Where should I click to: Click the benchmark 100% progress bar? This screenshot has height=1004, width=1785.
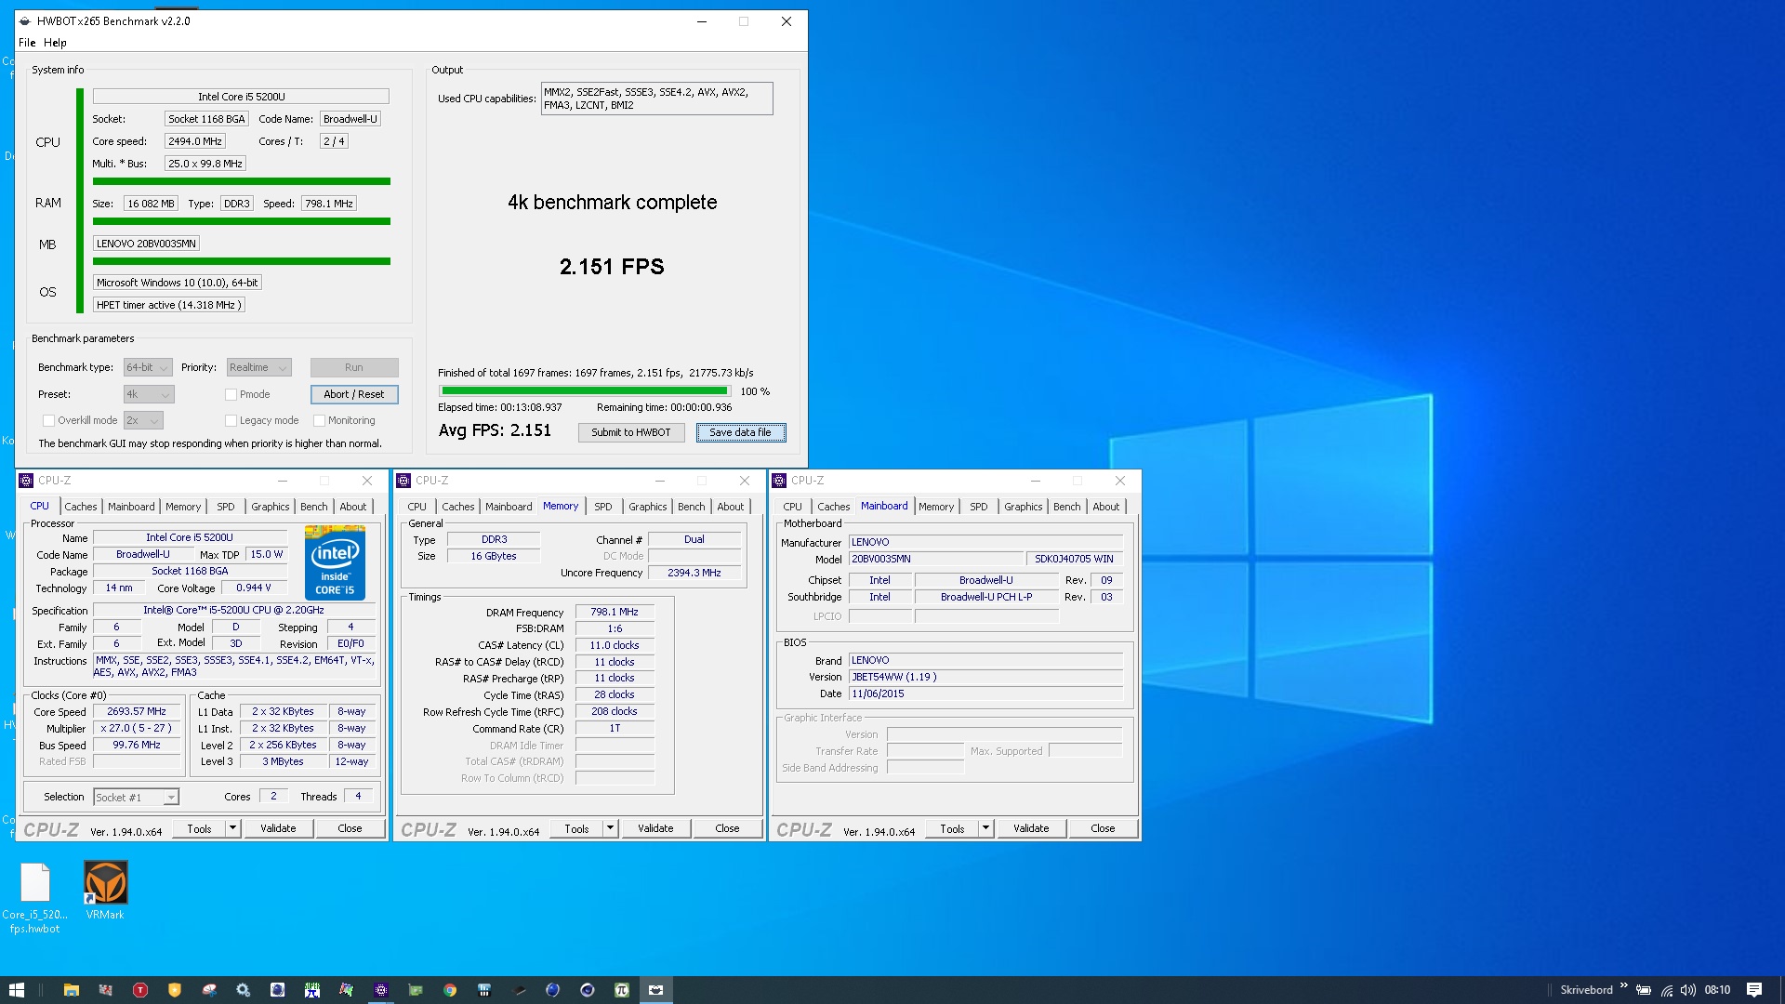pyautogui.click(x=585, y=391)
